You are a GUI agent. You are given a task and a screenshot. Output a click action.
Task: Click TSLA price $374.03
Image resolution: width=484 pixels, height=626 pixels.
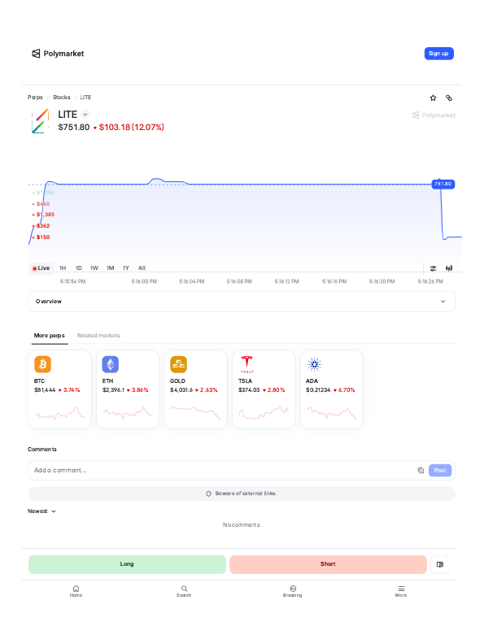249,390
